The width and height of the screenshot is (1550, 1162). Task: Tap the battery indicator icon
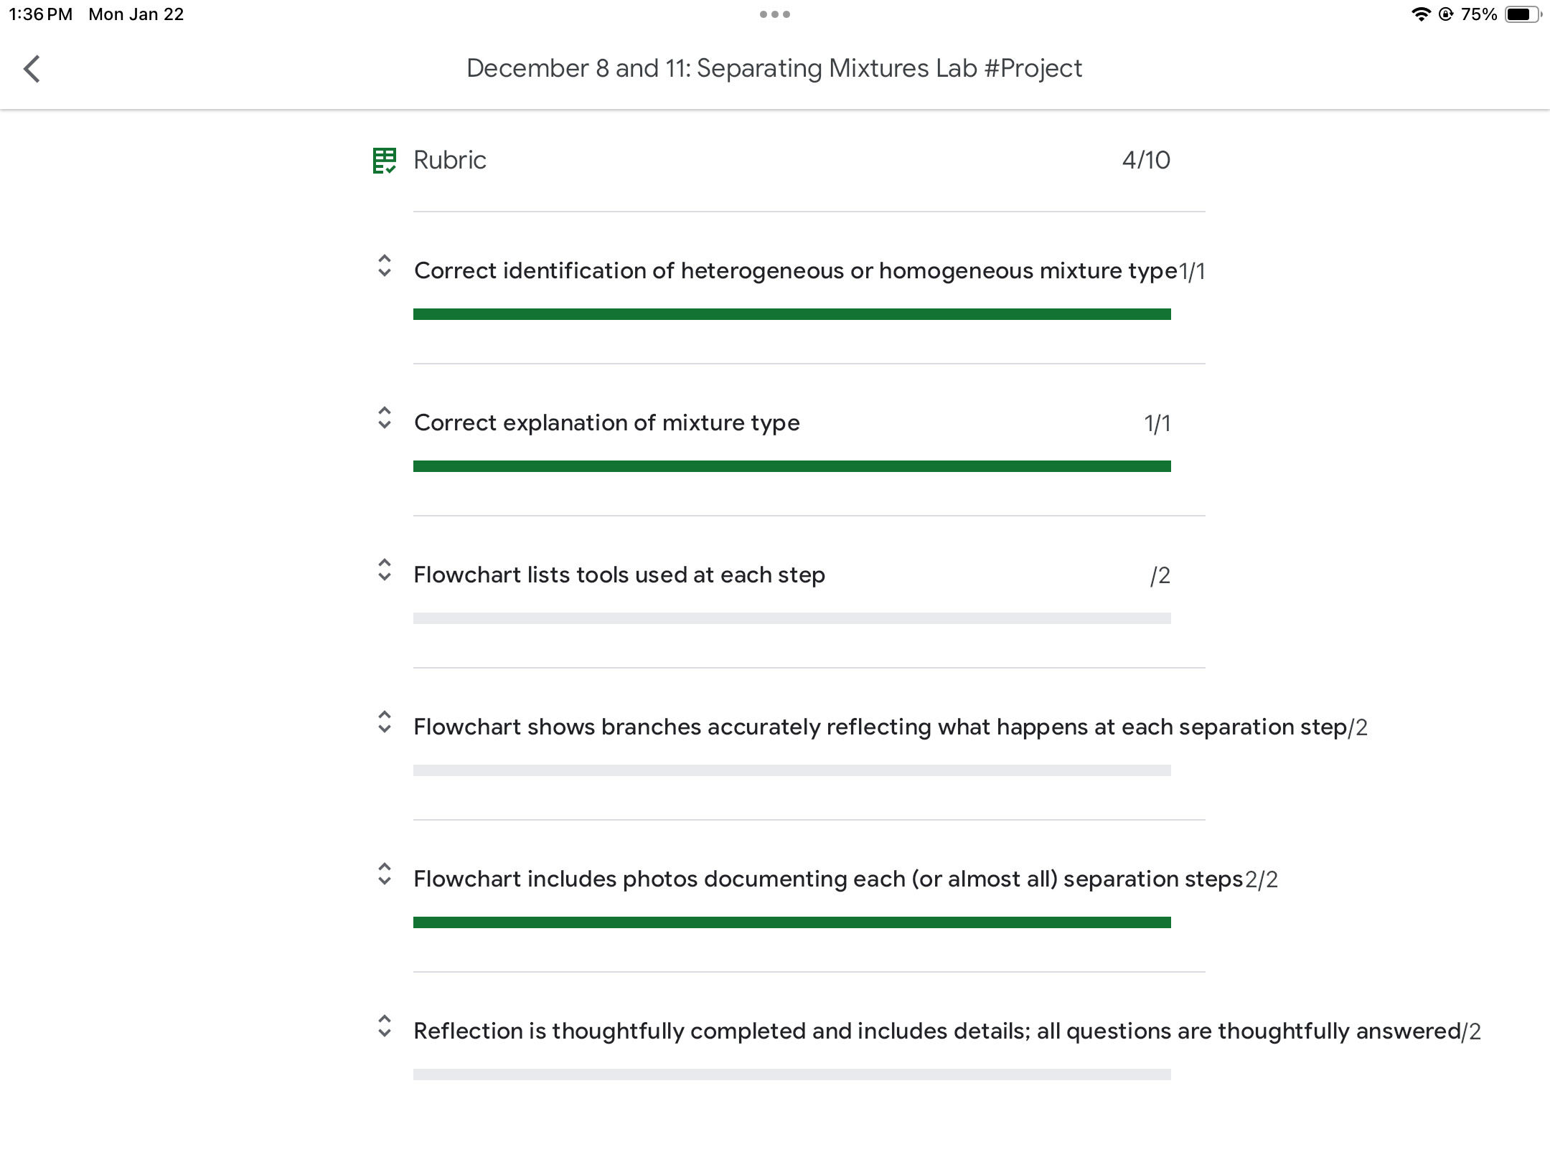(1522, 14)
